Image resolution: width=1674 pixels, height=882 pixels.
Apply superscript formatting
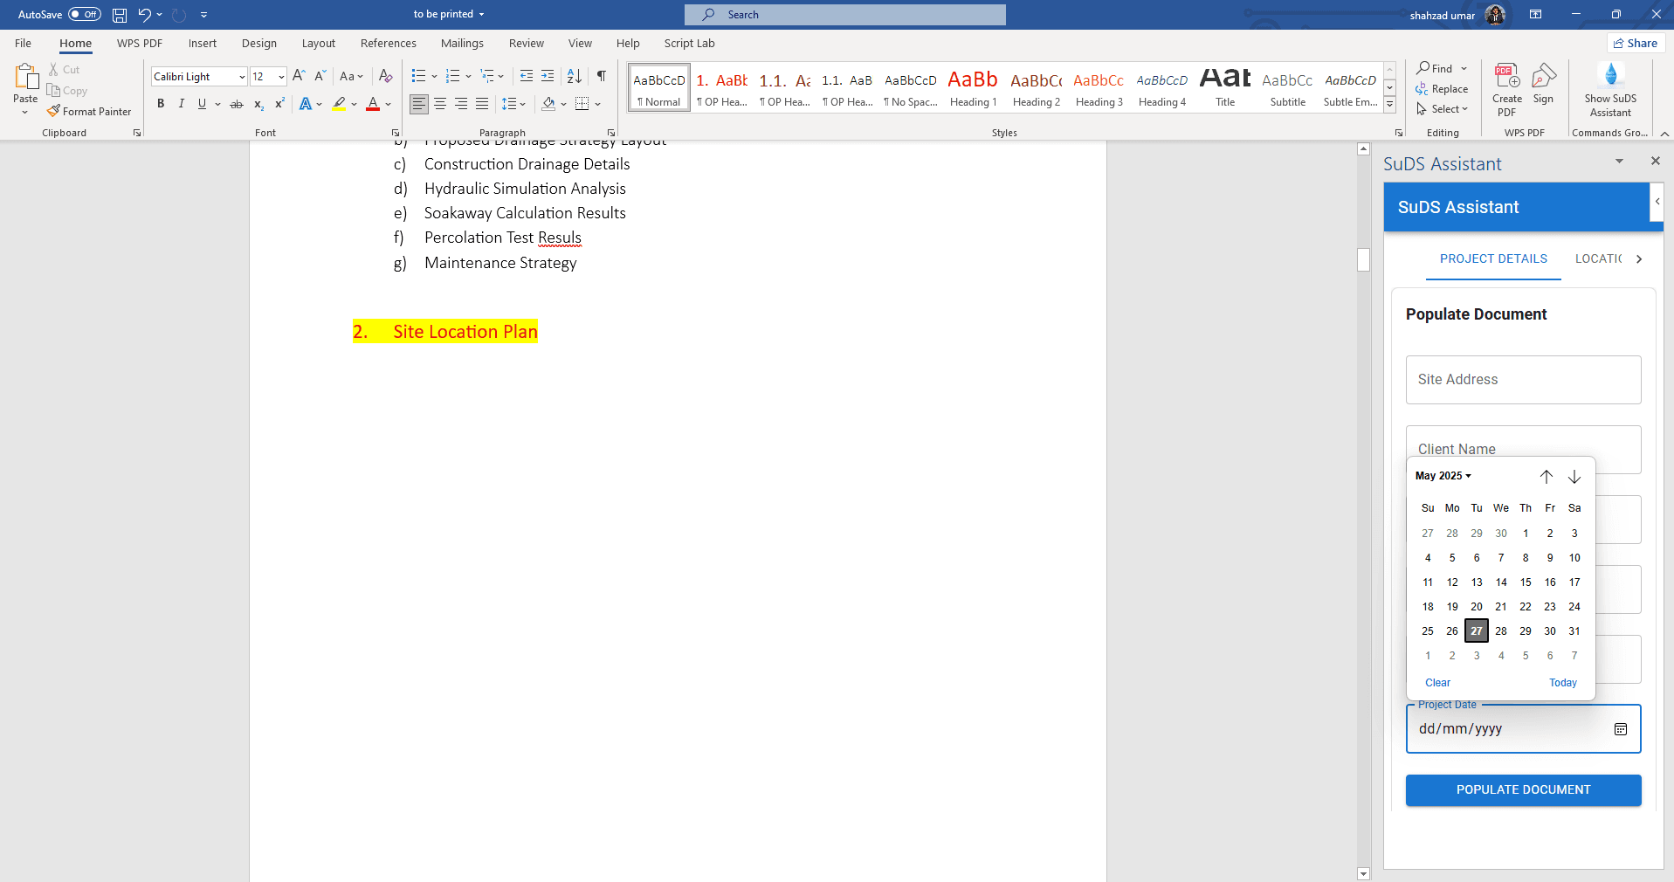279,104
